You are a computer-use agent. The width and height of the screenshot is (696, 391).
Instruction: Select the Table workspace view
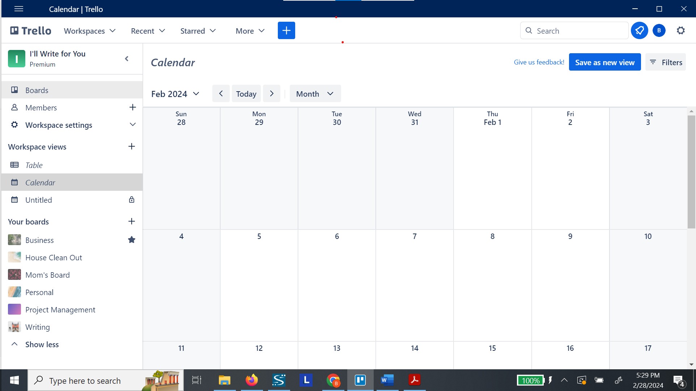[34, 165]
